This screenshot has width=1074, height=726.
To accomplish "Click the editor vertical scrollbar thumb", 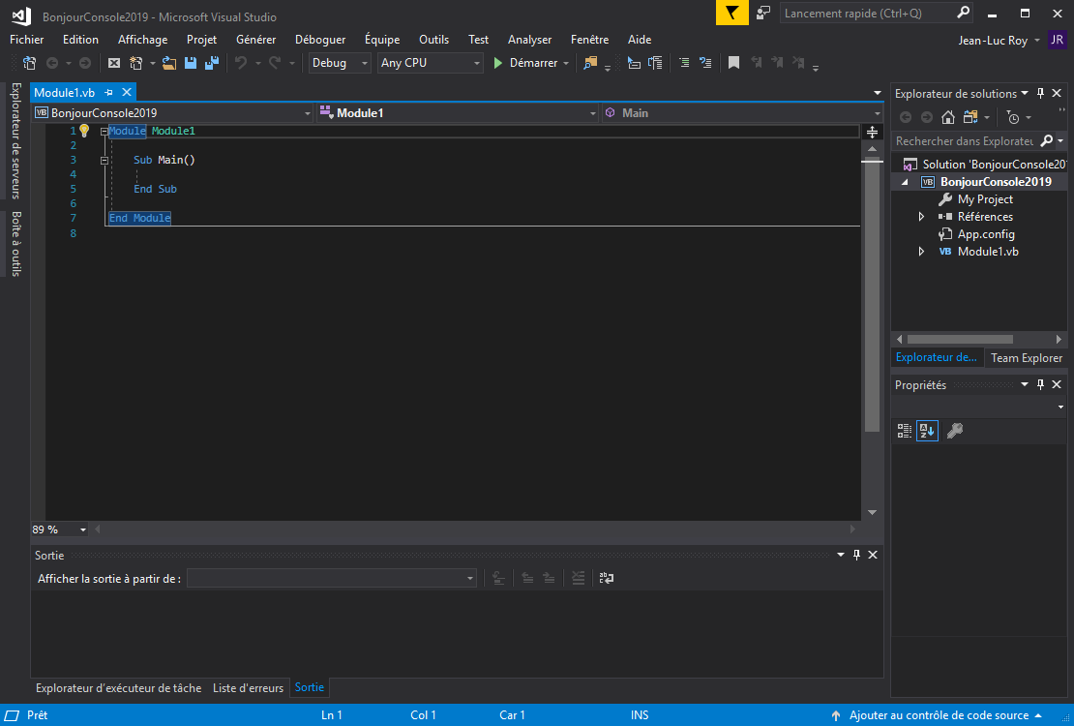I will point(872,295).
